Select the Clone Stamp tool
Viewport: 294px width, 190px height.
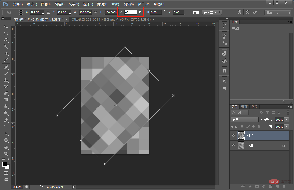click(x=6, y=80)
